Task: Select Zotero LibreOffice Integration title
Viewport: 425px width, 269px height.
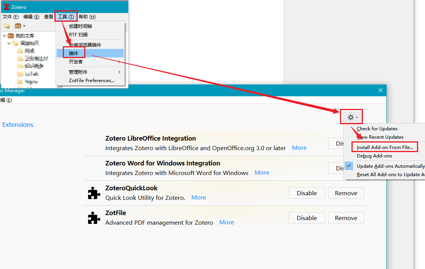Action: 150,138
